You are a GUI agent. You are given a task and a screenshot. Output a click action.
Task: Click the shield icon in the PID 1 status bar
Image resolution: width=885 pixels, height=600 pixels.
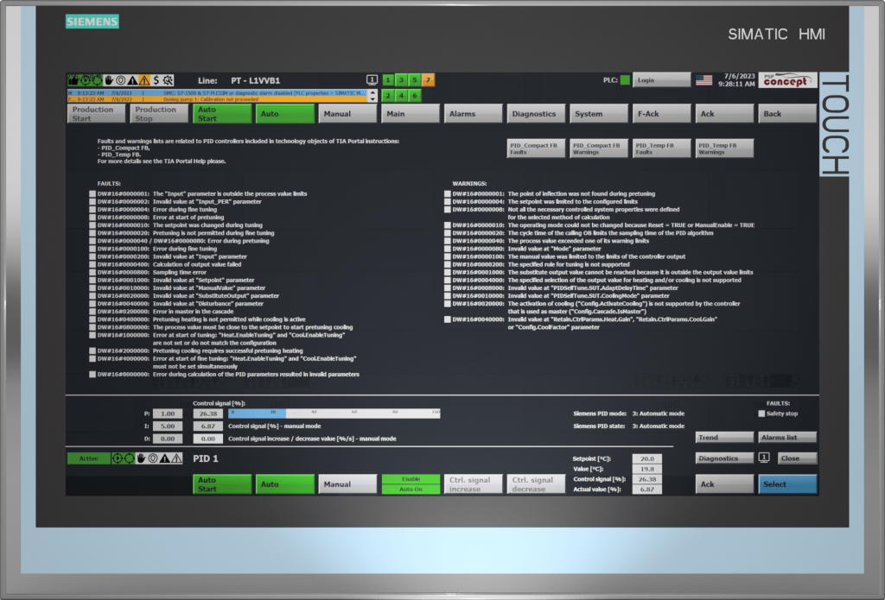(152, 458)
